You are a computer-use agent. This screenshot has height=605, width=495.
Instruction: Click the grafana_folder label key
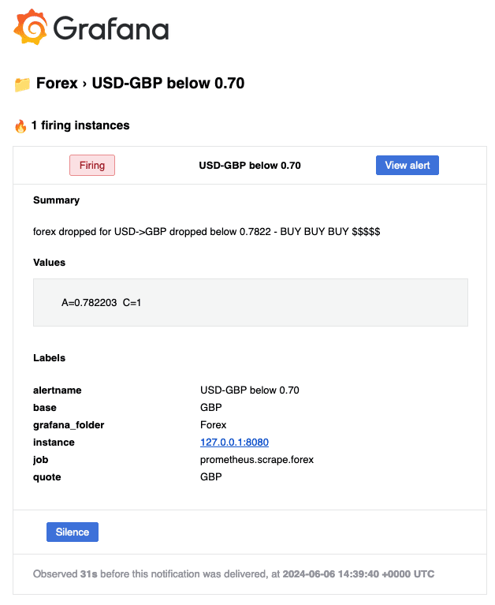coord(69,425)
